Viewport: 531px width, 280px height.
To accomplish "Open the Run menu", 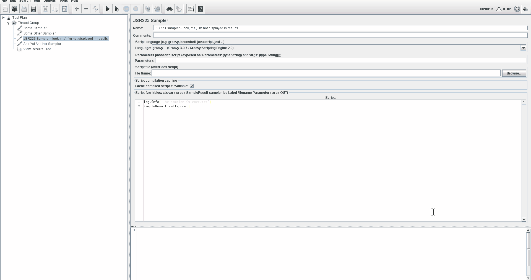I will 37,1.
